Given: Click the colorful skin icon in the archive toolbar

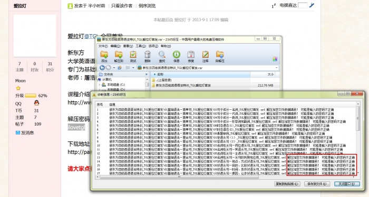Looking at the screenshot, I should coord(275,59).
